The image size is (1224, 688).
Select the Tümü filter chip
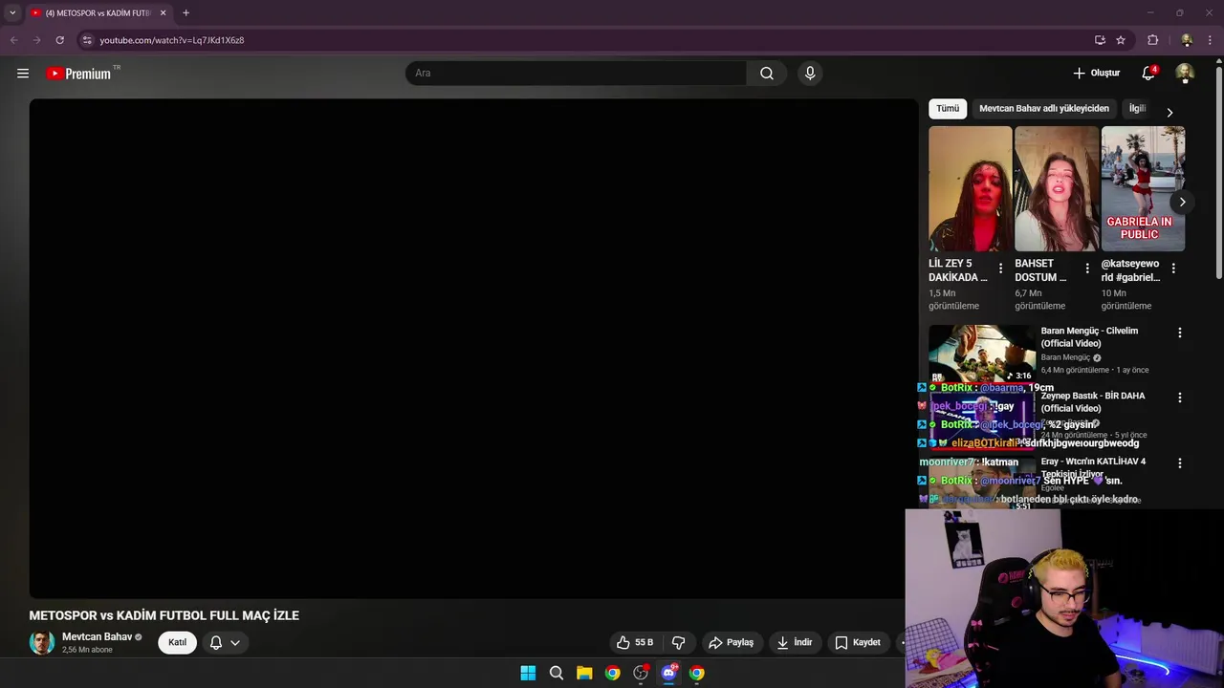[x=948, y=109]
